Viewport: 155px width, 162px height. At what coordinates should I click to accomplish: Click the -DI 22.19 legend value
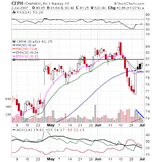click(x=75, y=130)
